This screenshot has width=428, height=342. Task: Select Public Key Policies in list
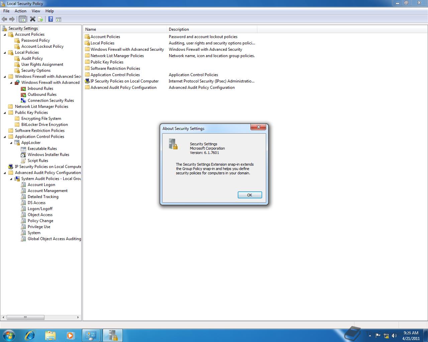pos(107,62)
